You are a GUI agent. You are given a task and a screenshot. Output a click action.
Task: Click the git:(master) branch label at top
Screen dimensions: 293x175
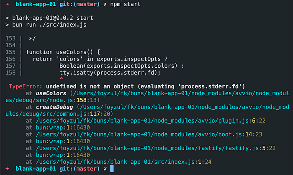pos(80,4)
